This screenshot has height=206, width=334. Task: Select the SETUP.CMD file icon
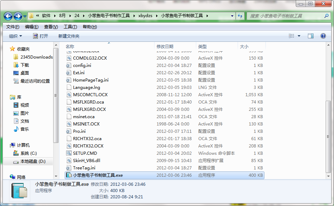click(x=69, y=153)
